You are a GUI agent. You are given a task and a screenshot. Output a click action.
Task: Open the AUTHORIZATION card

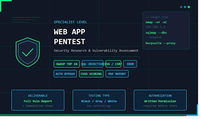coord(160,100)
